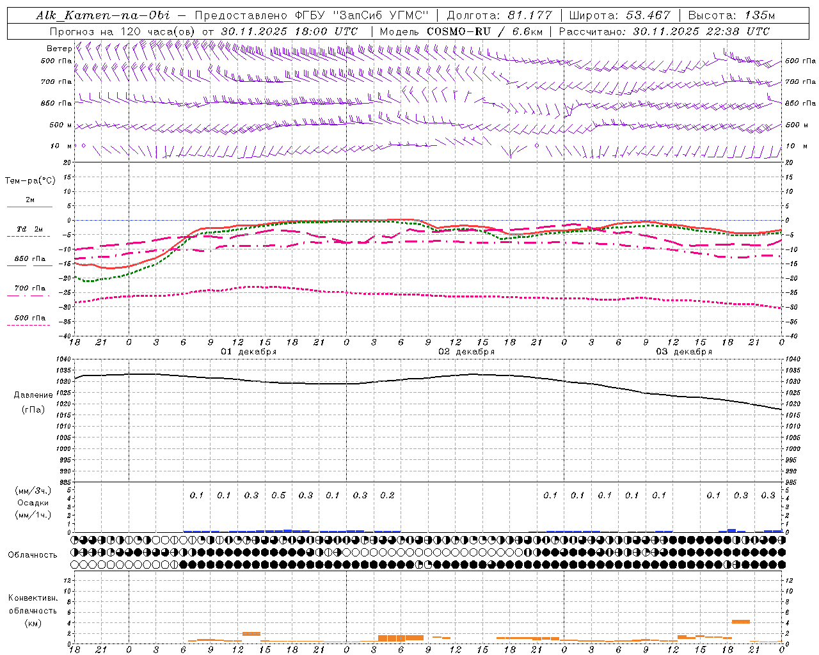Click the station name Alk_Kamen-na-Obi
The image size is (819, 655).
click(x=103, y=15)
